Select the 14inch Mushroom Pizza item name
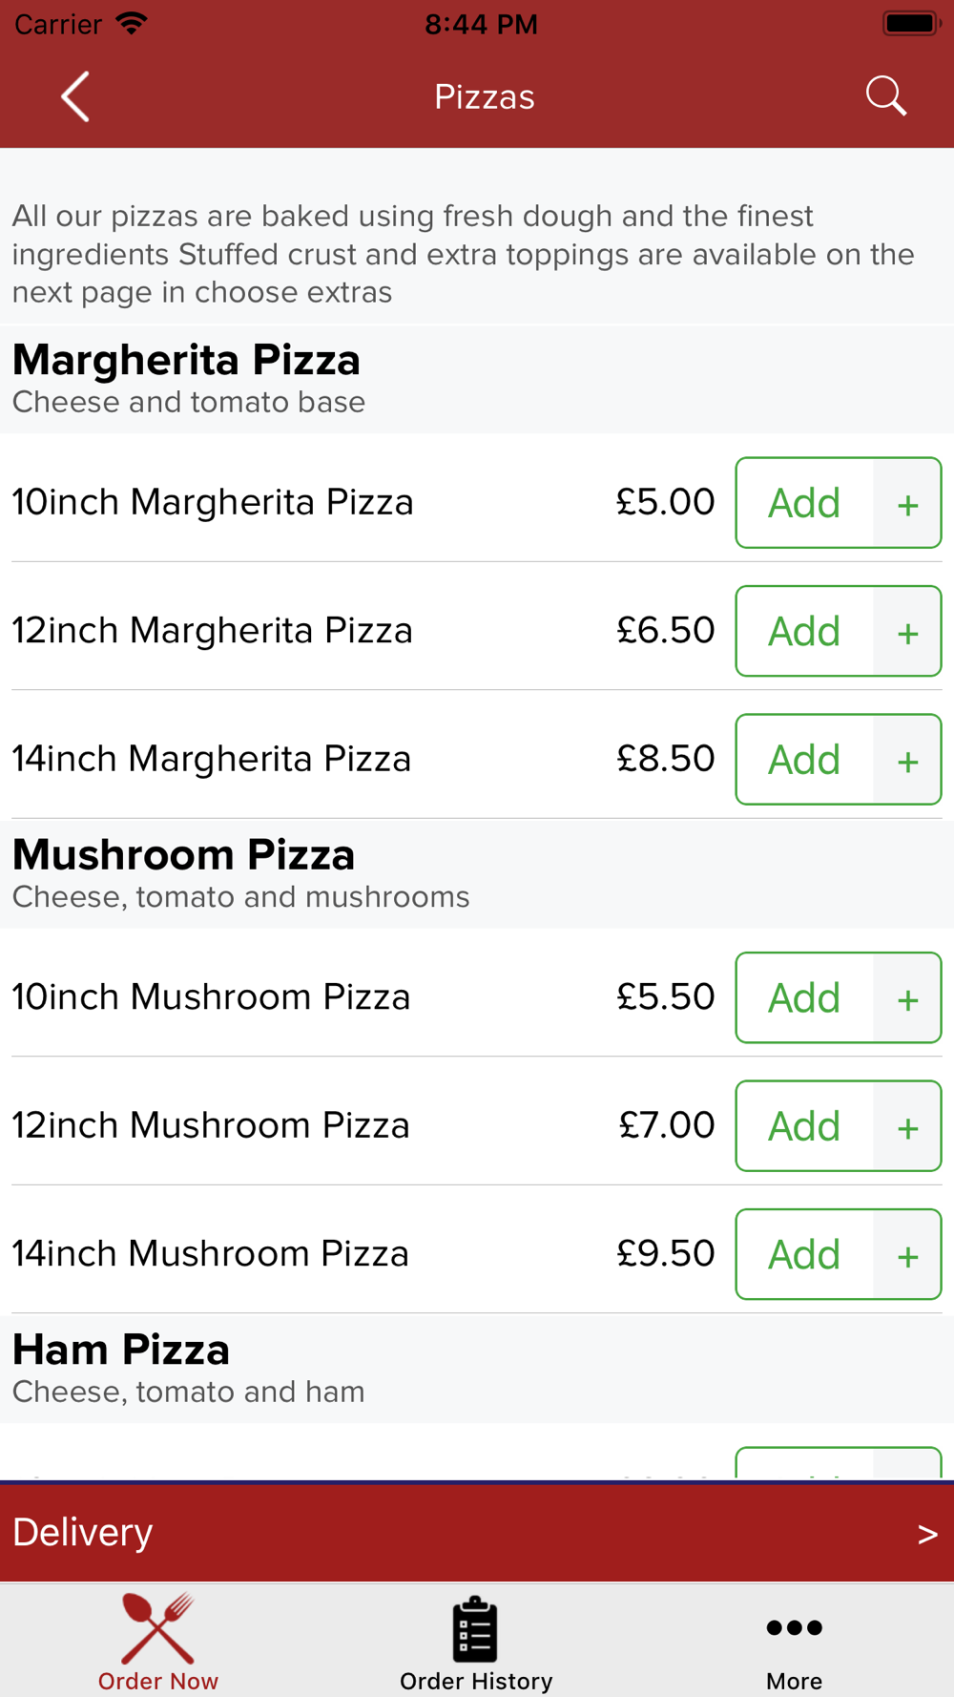 [211, 1254]
